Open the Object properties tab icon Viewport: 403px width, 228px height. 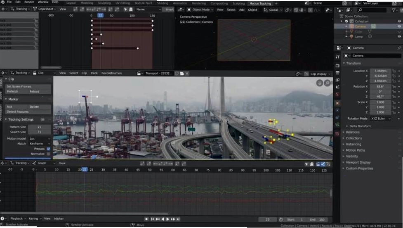pyautogui.click(x=337, y=103)
